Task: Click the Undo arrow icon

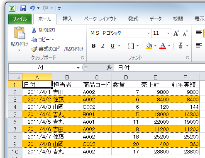Action: 32,8
